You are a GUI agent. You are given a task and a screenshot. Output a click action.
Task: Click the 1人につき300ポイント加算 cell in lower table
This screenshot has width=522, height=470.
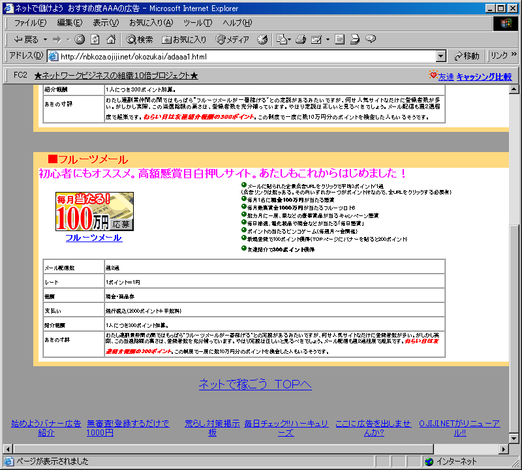coord(275,325)
